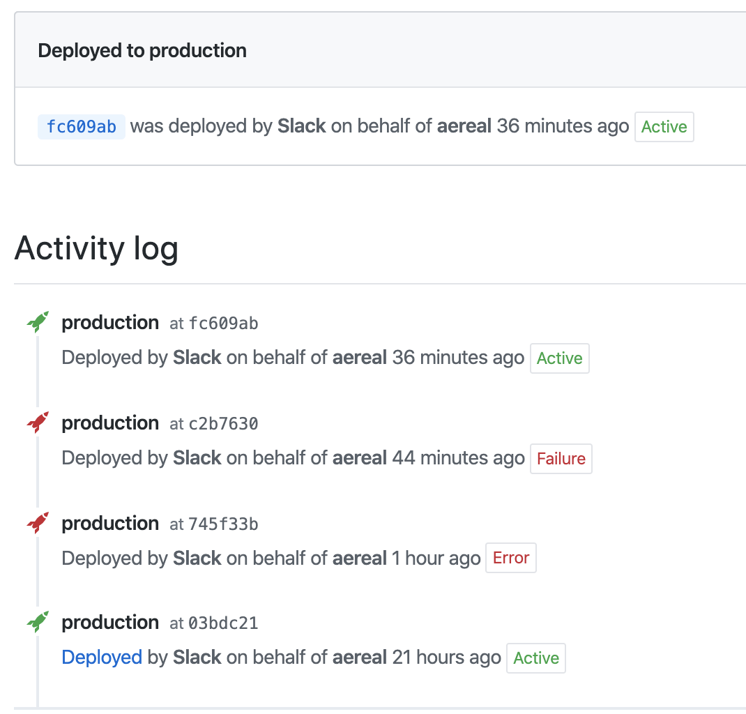Click Active badge for 36 minutes ago entry

(x=560, y=358)
